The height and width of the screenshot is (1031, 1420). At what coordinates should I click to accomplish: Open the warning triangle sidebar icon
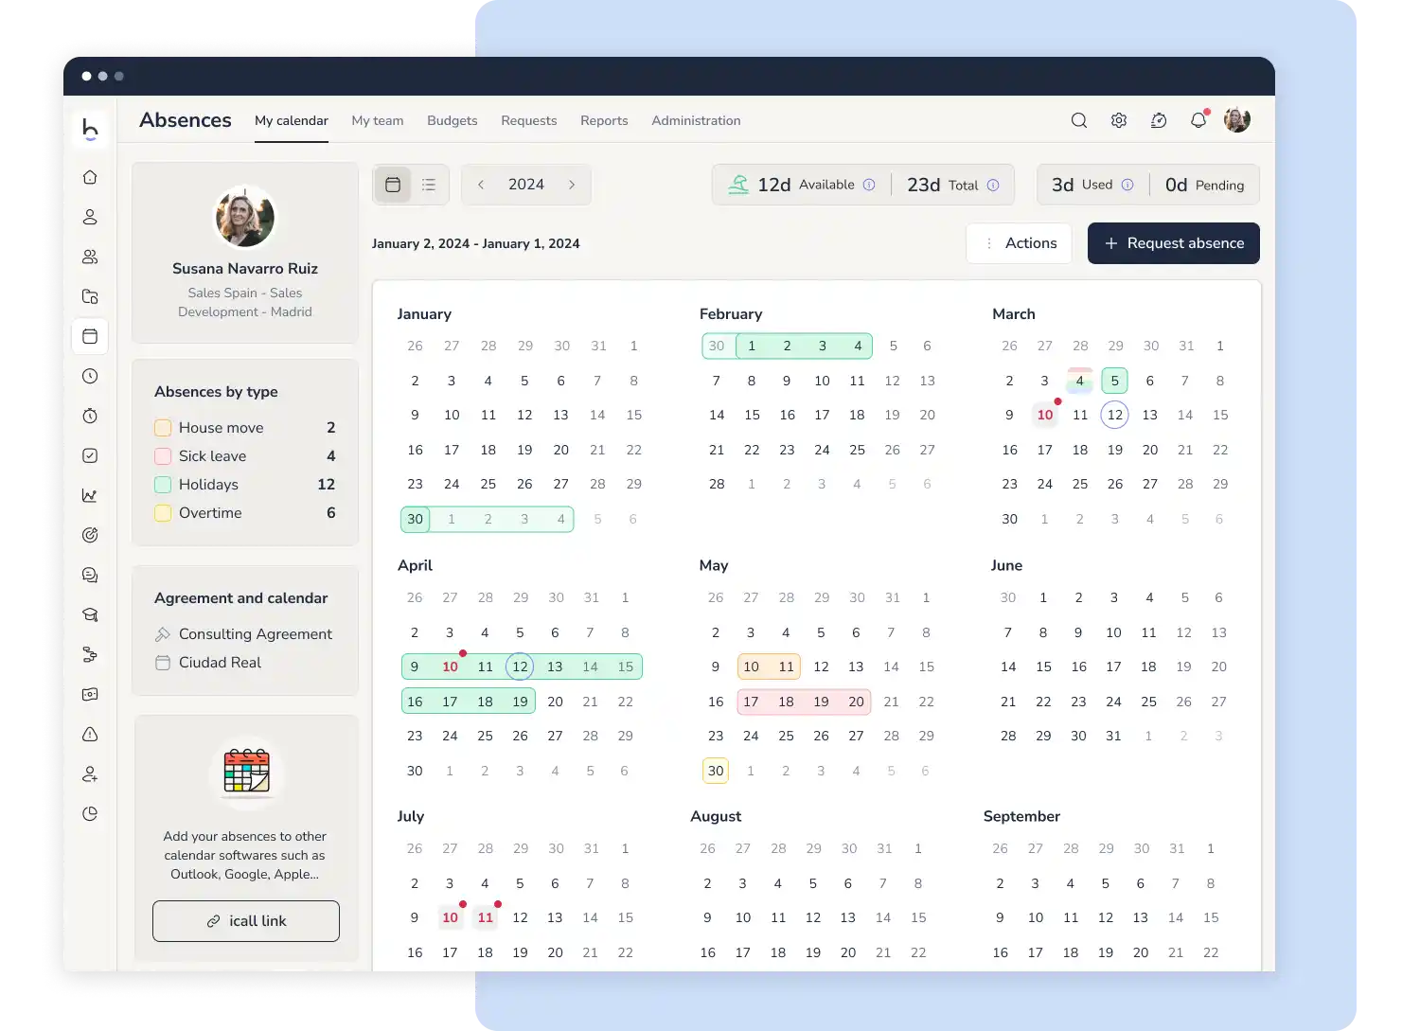click(x=90, y=734)
